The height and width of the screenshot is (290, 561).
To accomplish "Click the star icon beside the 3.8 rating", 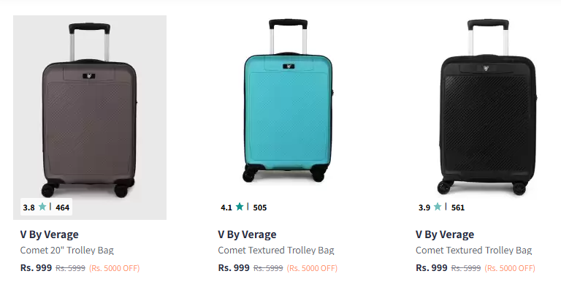I will tap(42, 207).
